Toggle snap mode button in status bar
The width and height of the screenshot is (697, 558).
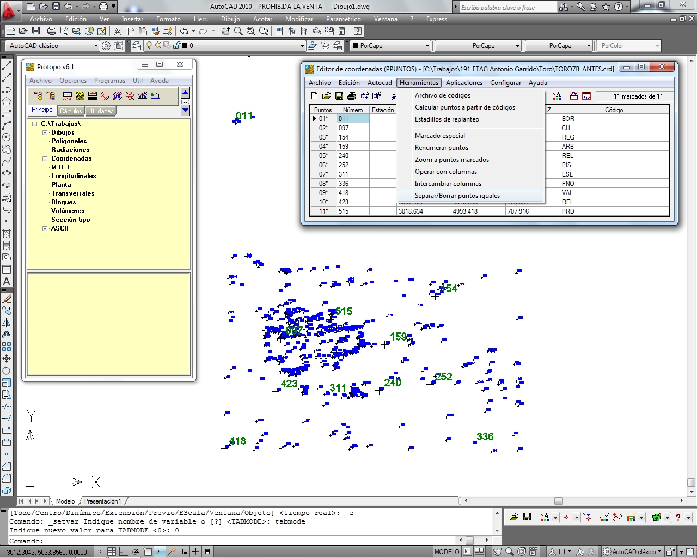tap(100, 551)
